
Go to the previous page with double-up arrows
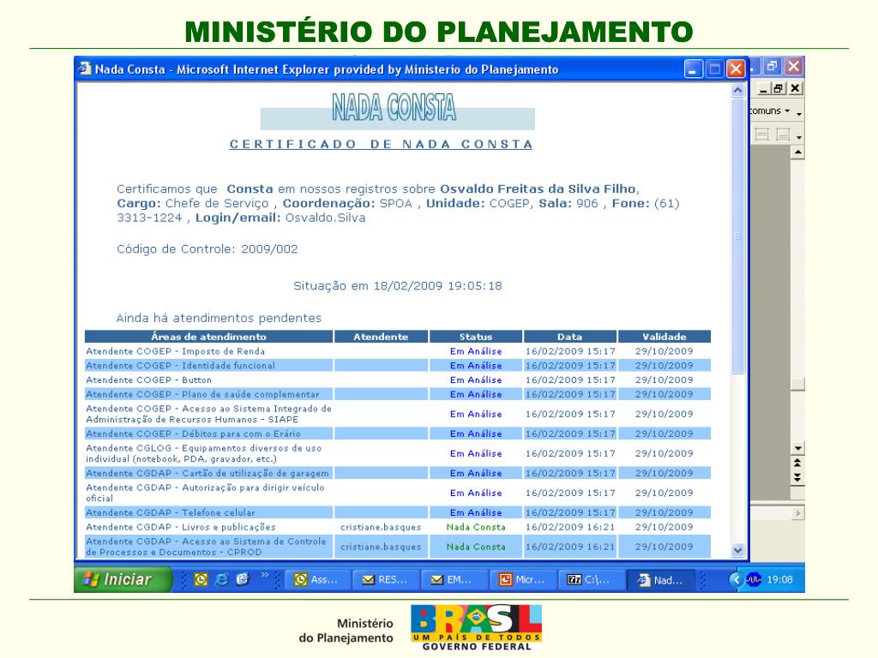(797, 464)
